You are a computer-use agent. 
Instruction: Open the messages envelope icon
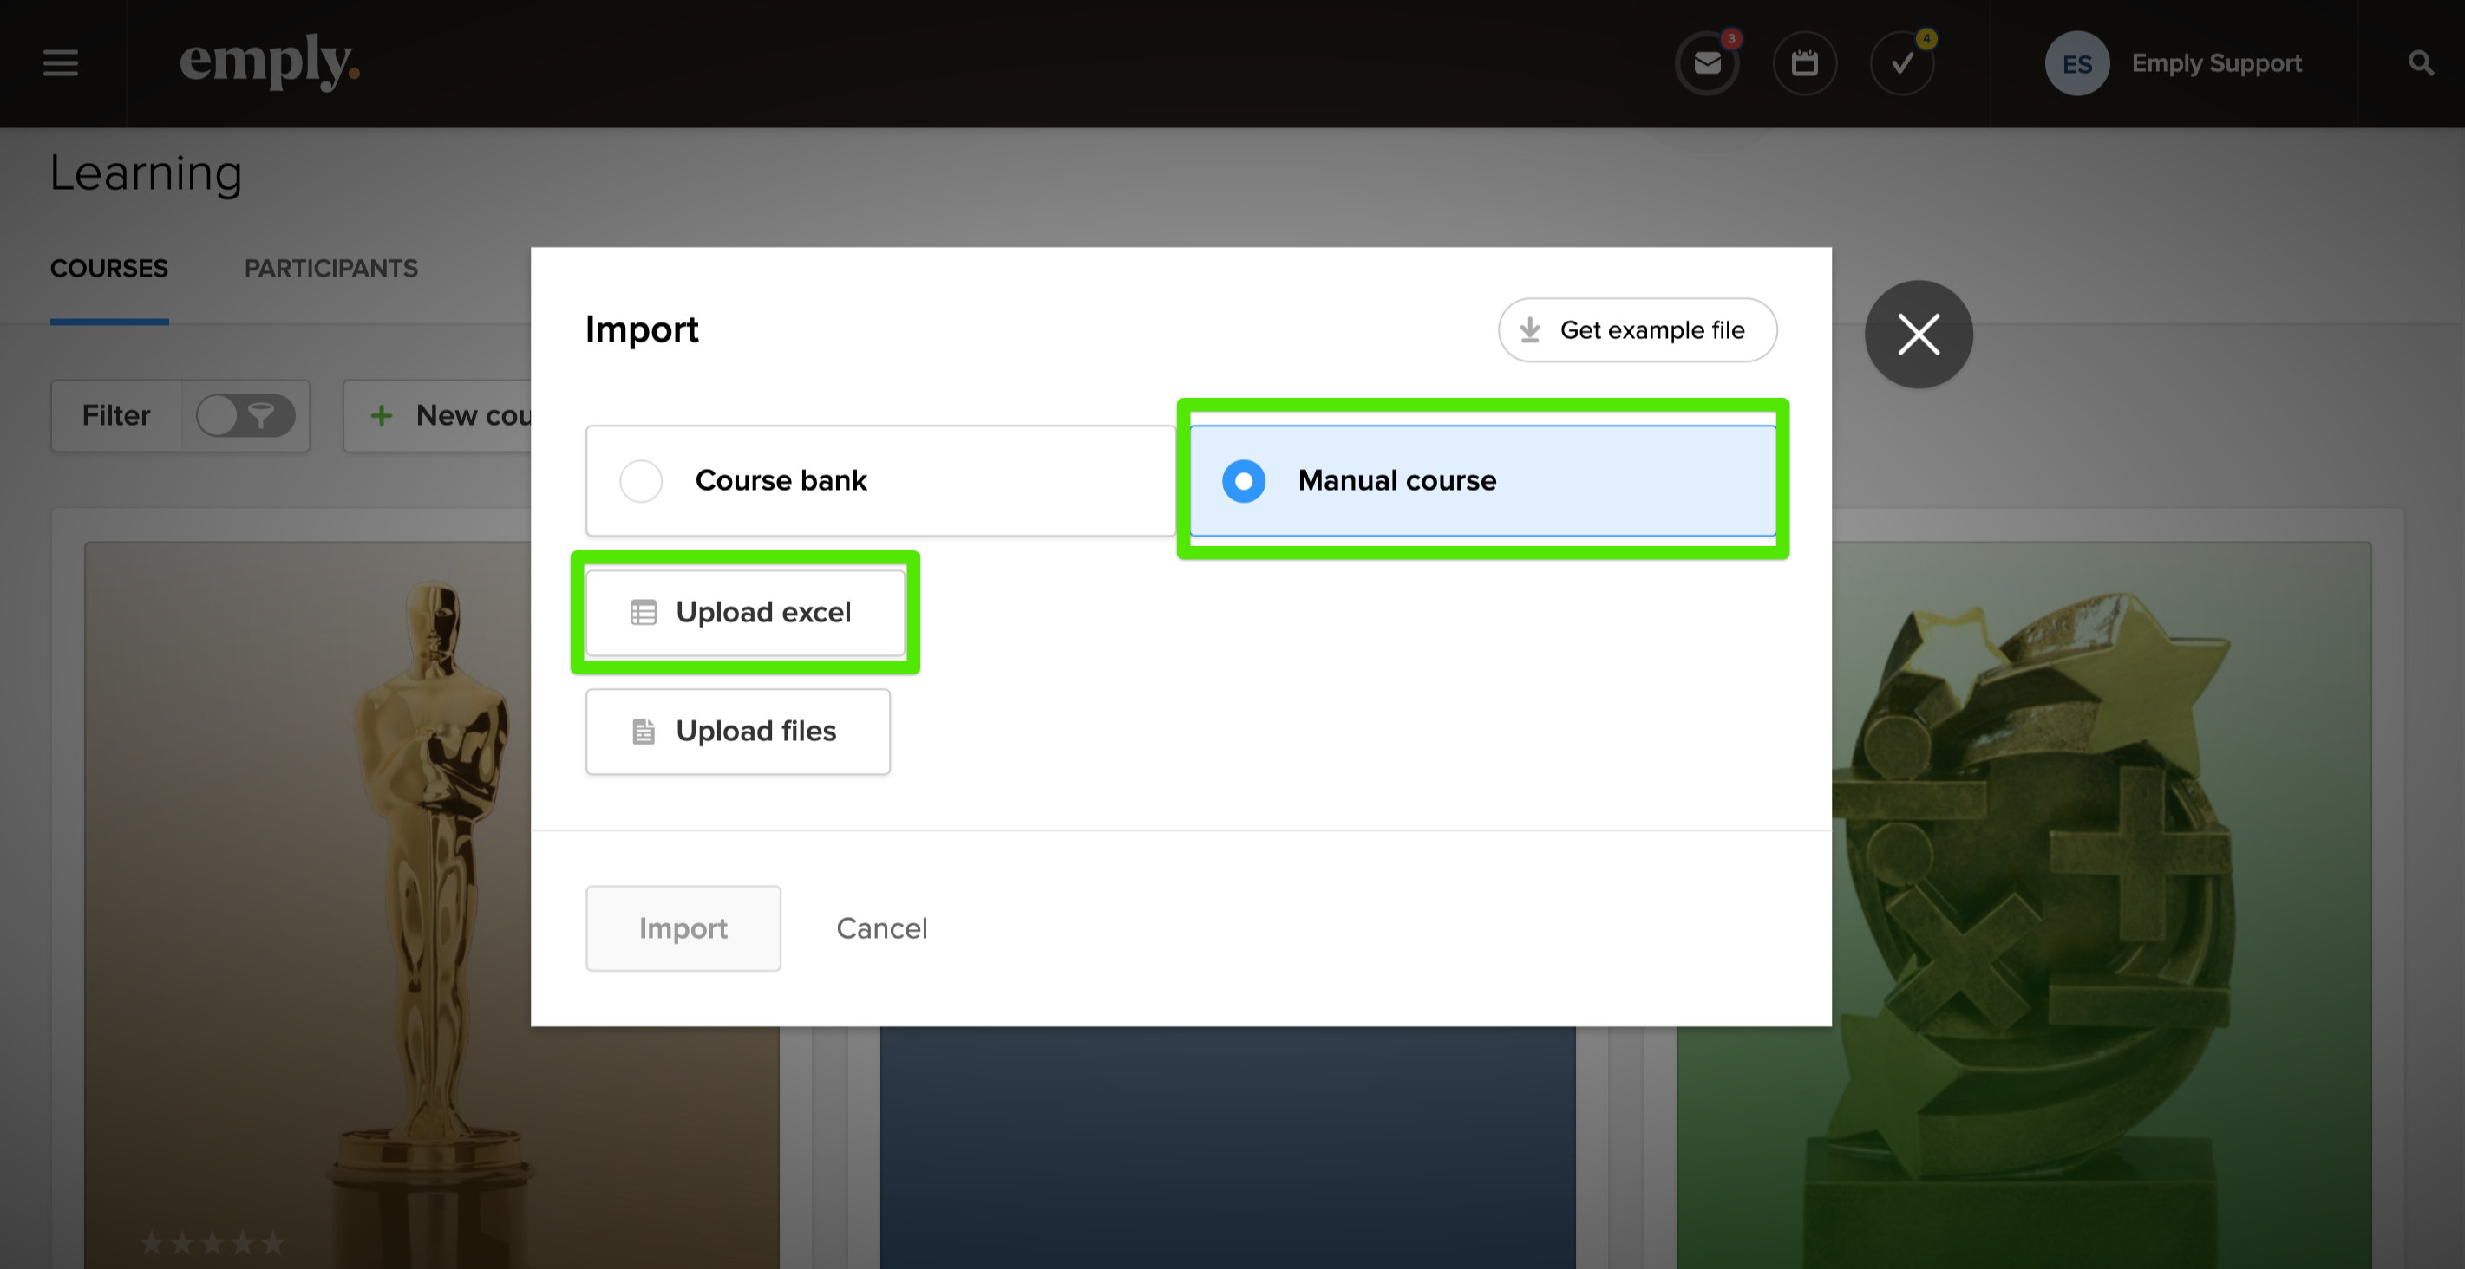(1707, 64)
